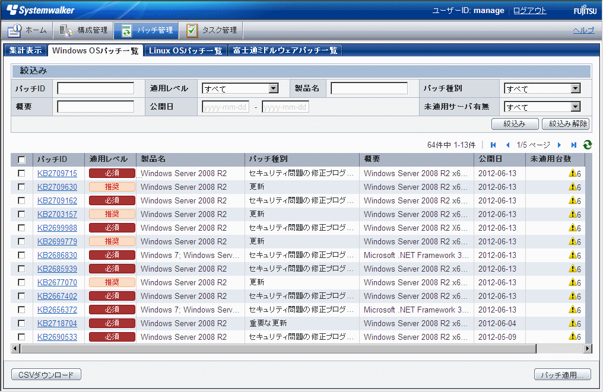Viewport: 603px width, 392px height.
Task: Click the 構成管理 server icon
Action: pos(66,30)
